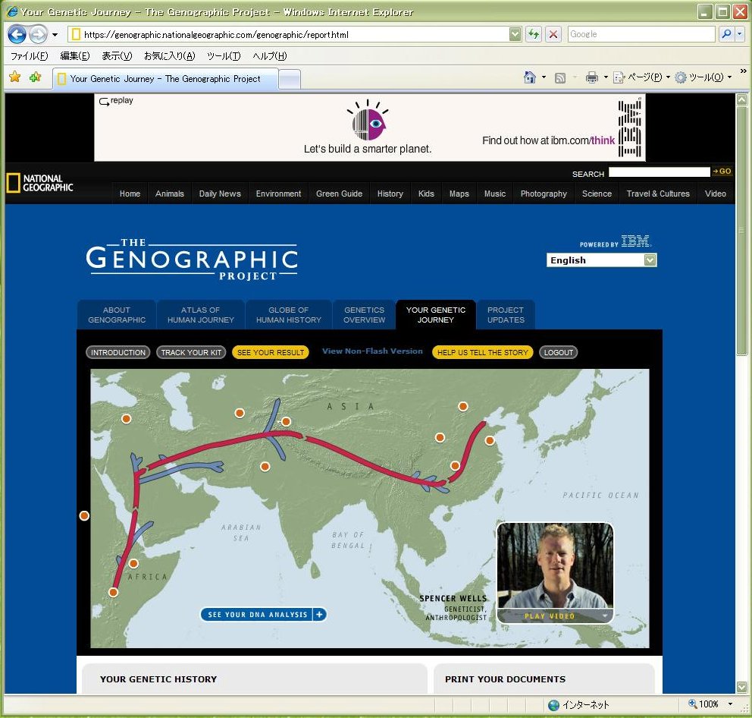Open the Print options dropdown arrow

coord(605,77)
